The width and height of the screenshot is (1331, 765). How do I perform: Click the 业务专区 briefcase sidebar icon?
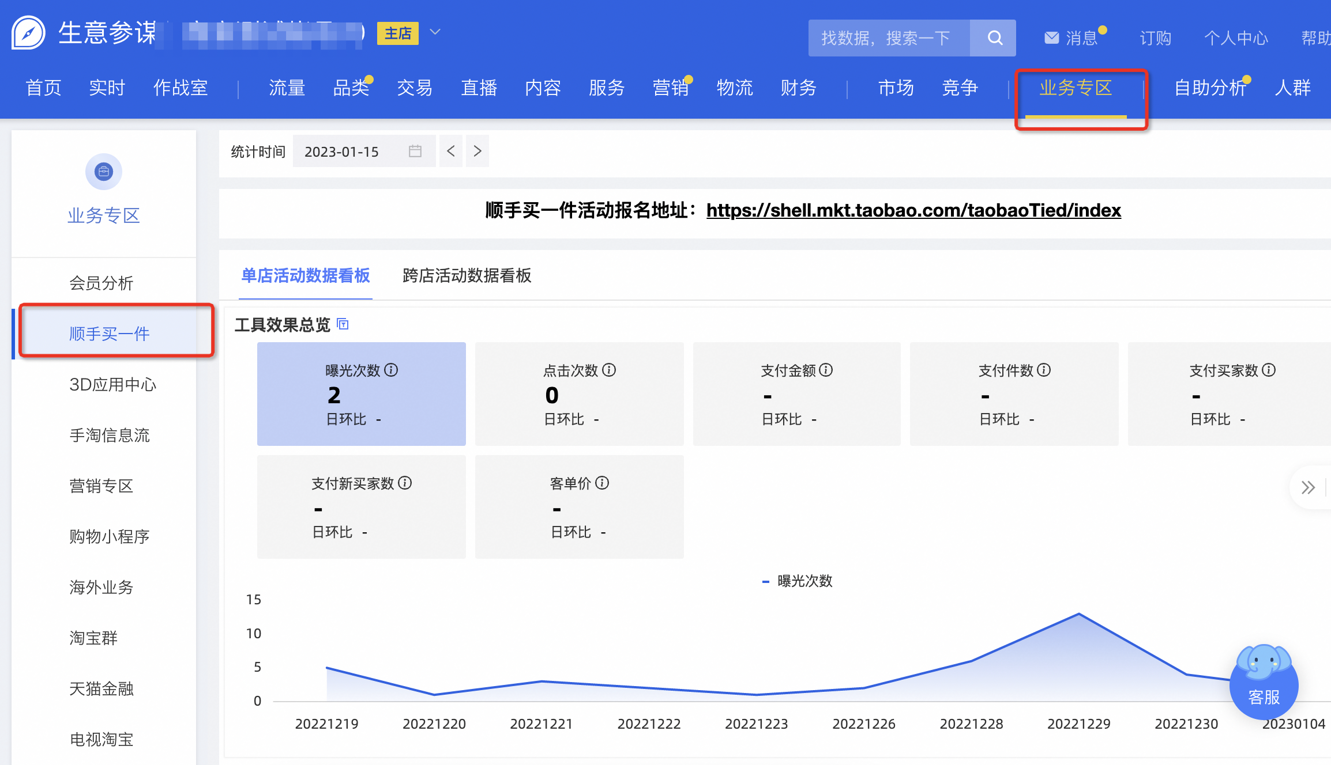(104, 172)
